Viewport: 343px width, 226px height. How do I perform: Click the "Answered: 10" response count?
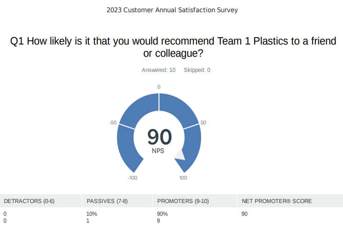(x=158, y=70)
